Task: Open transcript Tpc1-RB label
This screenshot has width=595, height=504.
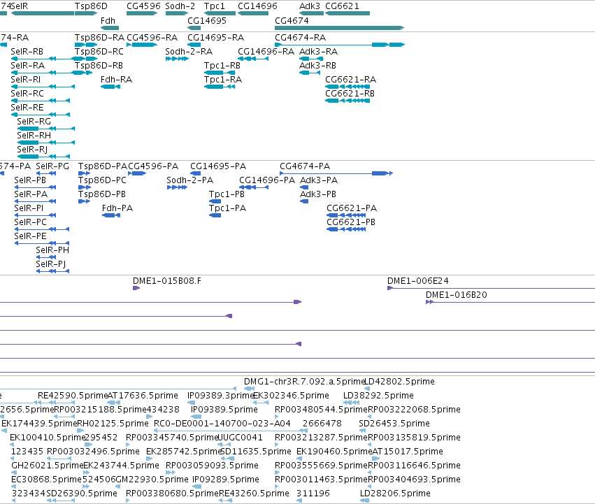Action: (222, 65)
